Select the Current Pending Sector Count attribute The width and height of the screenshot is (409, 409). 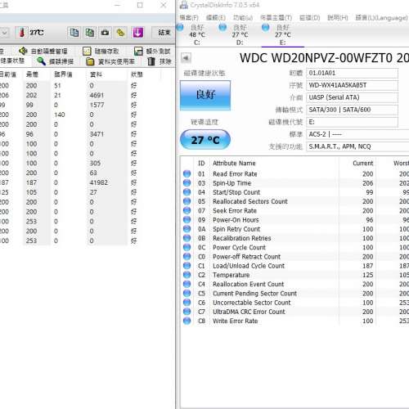[x=254, y=294]
